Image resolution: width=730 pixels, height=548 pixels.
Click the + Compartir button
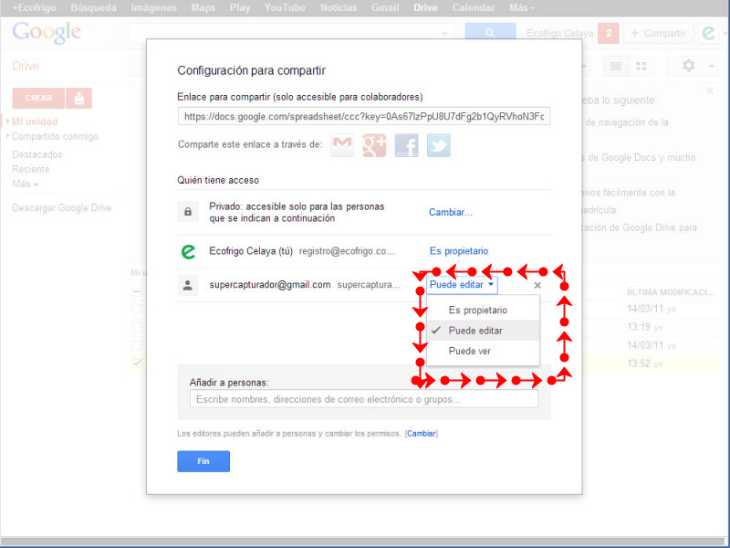[x=658, y=33]
